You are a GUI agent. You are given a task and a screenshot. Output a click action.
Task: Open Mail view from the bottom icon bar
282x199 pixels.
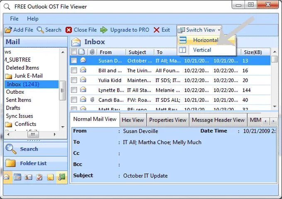click(7, 177)
